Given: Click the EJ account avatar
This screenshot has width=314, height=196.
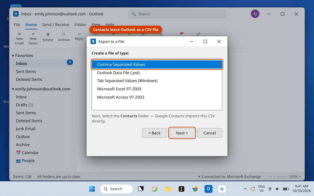Looking at the screenshot, I should (x=255, y=14).
